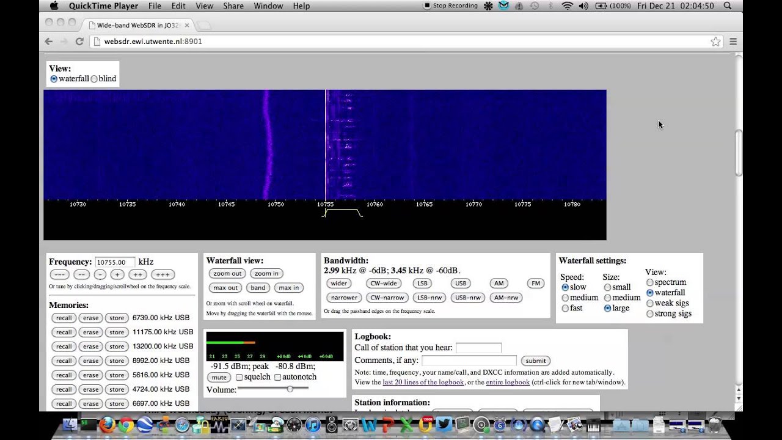Click the logbook Comments field
This screenshot has width=782, height=440.
pos(469,361)
